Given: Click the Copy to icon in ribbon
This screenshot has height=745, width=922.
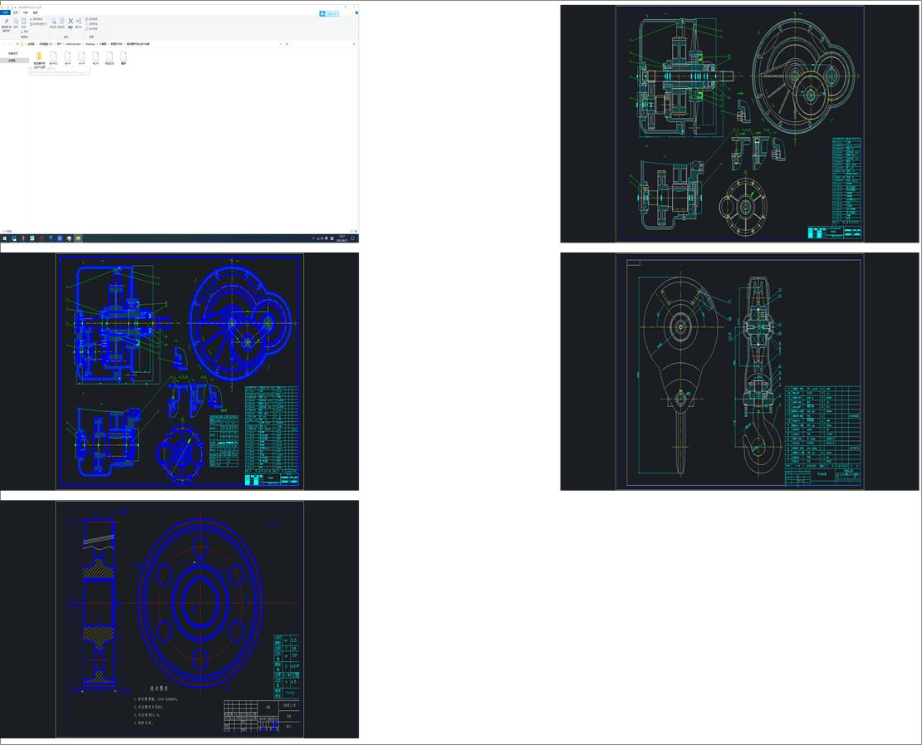Looking at the screenshot, I should (61, 21).
